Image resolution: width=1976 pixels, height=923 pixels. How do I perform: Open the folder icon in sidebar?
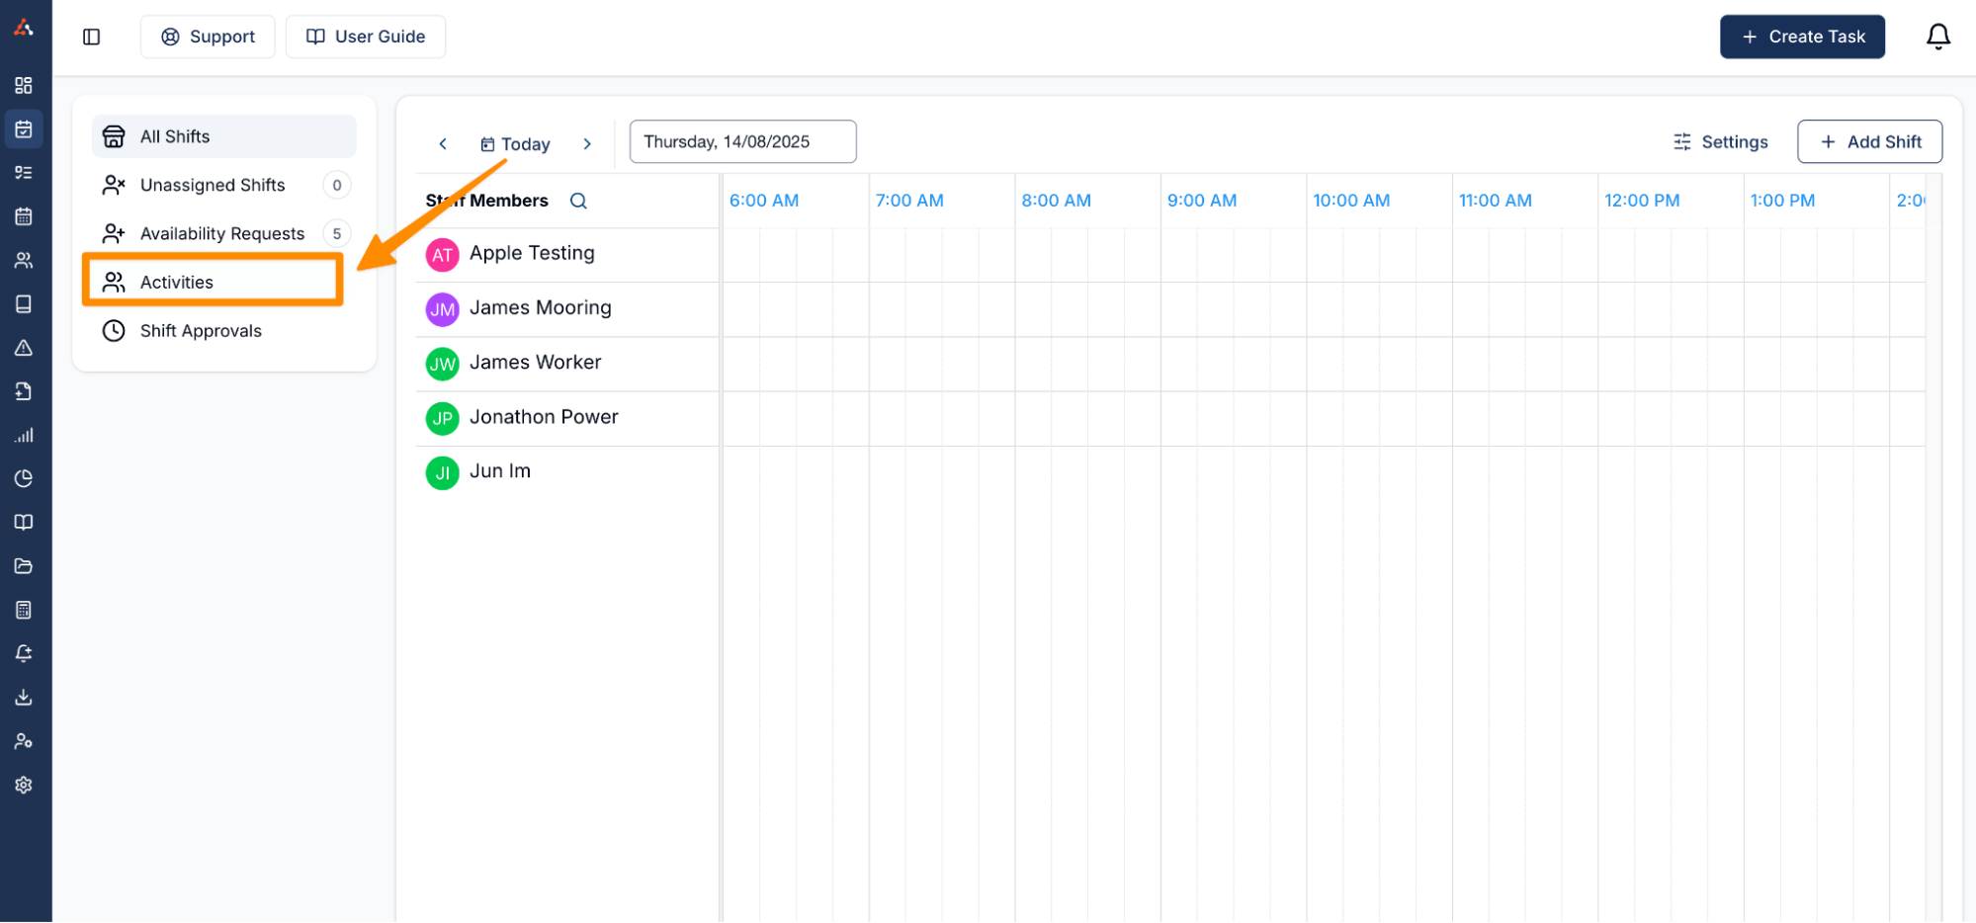pos(24,566)
